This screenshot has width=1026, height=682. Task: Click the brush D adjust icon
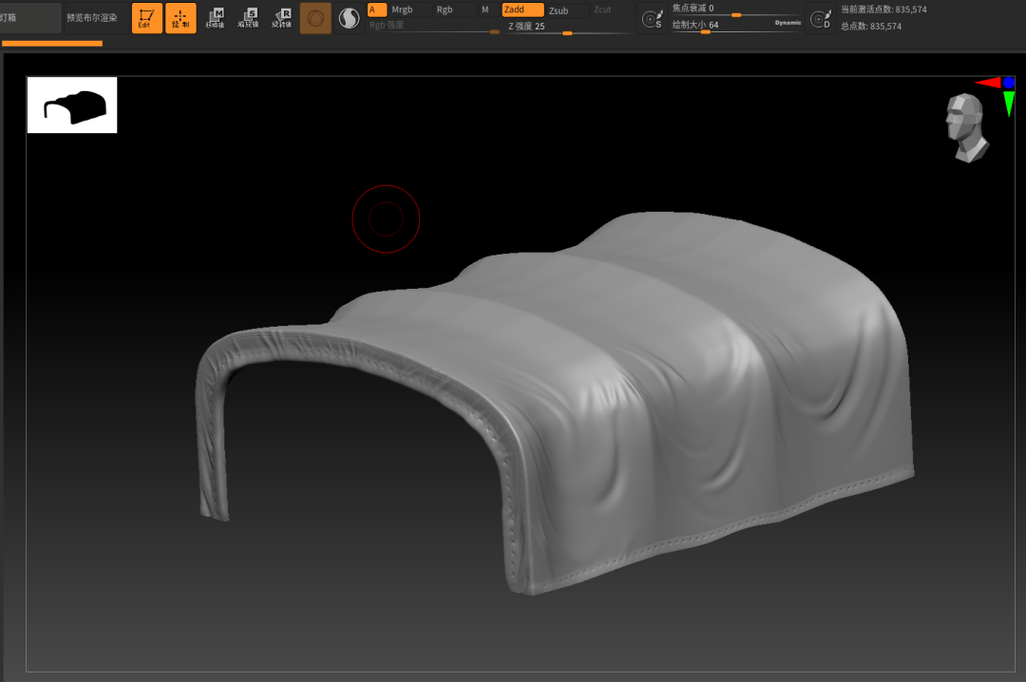(821, 18)
